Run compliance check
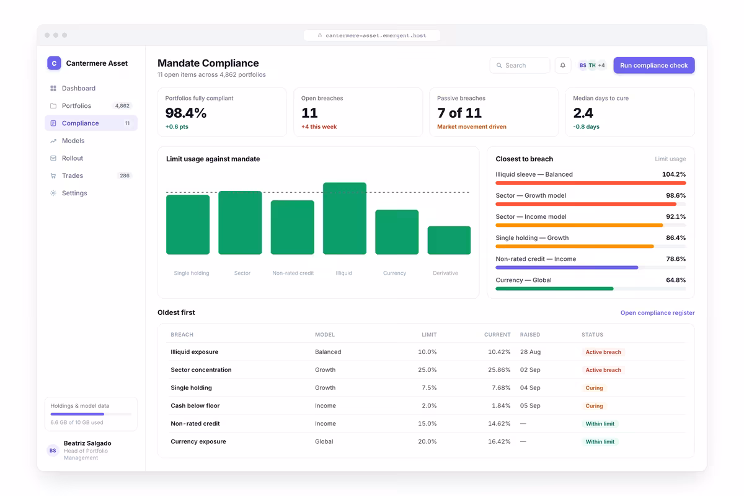744x496 pixels. coord(654,65)
